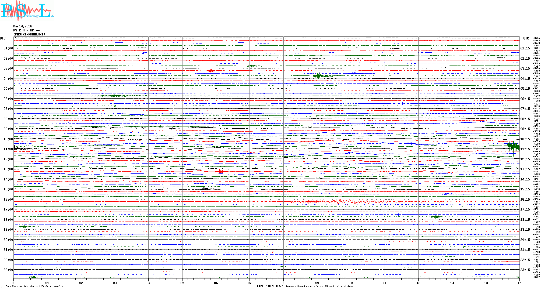Click the right UTC axis label
The image size is (541, 290).
526,38
